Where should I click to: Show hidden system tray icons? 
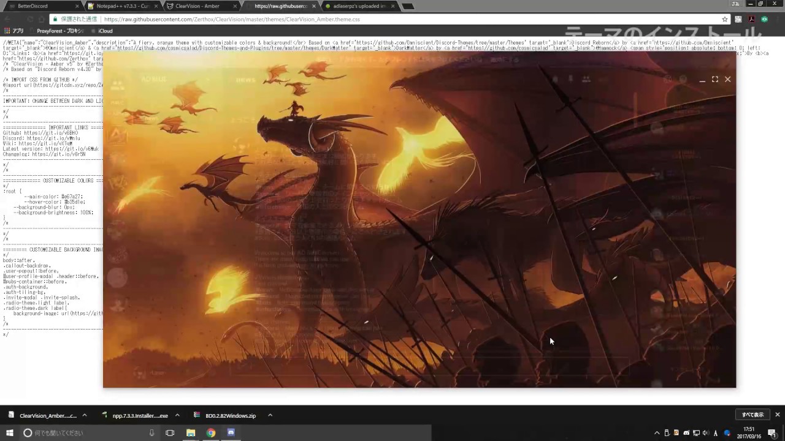tap(657, 433)
